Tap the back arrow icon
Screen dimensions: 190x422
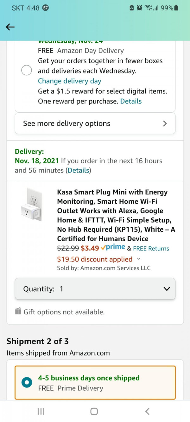pos(10,27)
